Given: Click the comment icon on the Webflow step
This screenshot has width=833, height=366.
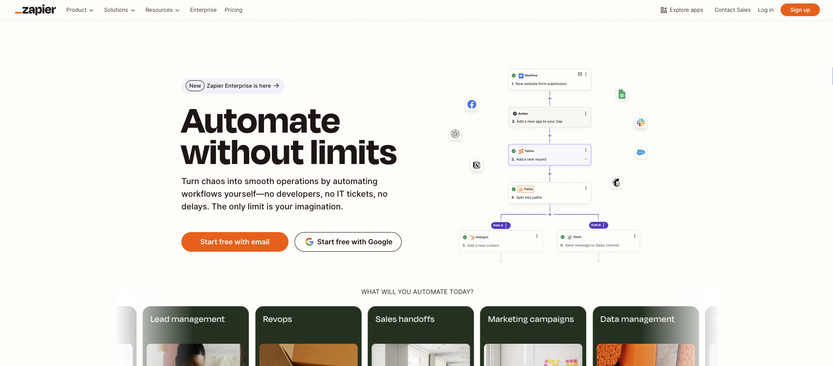Looking at the screenshot, I should click(580, 75).
